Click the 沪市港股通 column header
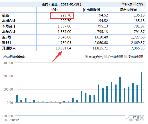 (91, 10)
